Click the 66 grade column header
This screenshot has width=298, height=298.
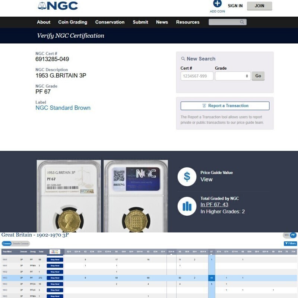(180, 252)
